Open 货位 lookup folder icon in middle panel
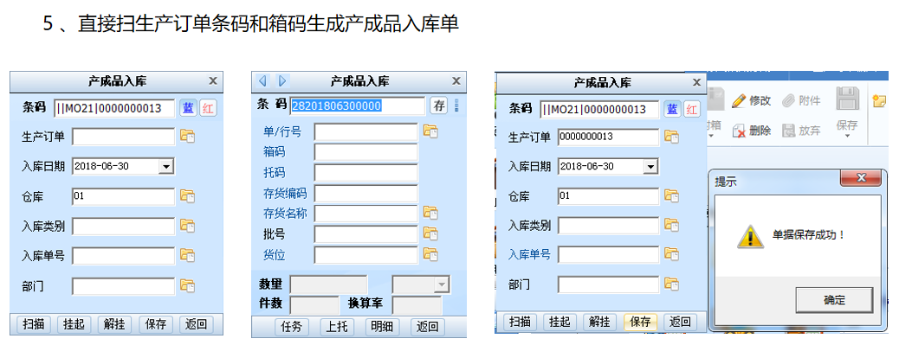Viewport: 899px width, 345px height. (x=430, y=254)
